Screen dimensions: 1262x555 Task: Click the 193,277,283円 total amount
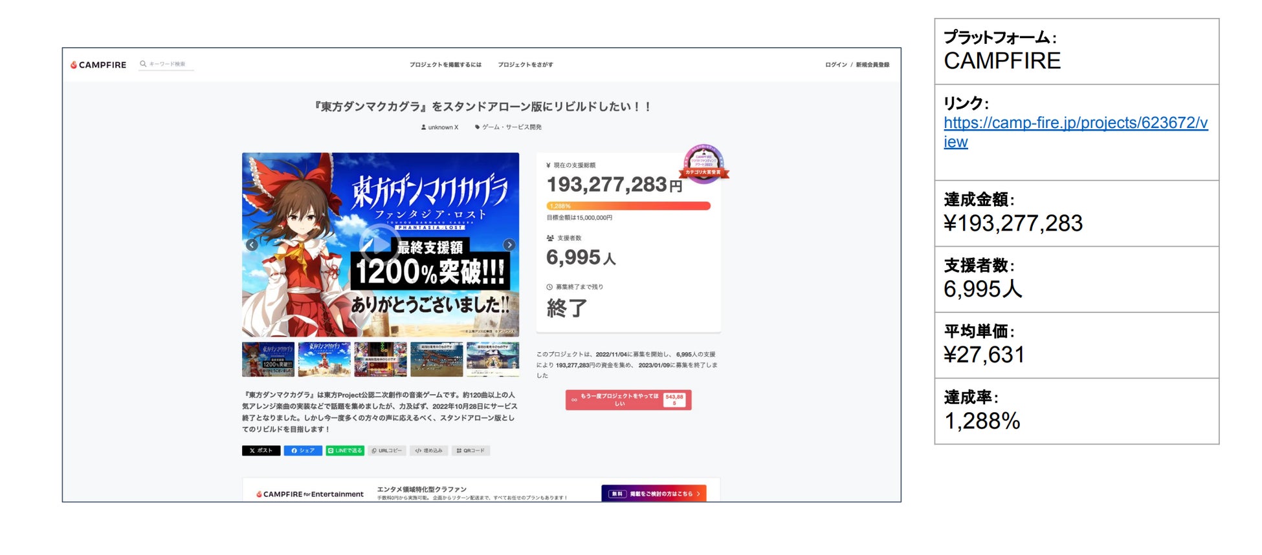click(x=614, y=185)
